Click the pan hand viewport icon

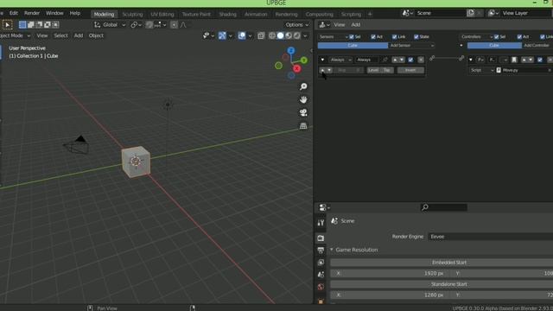coord(303,100)
